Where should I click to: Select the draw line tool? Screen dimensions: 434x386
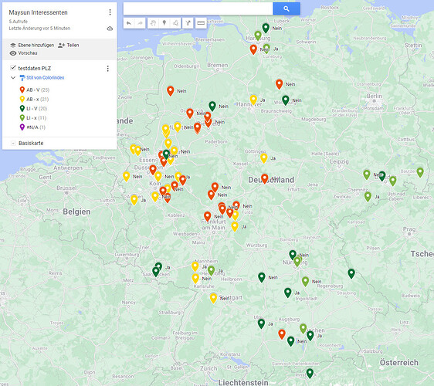[175, 23]
